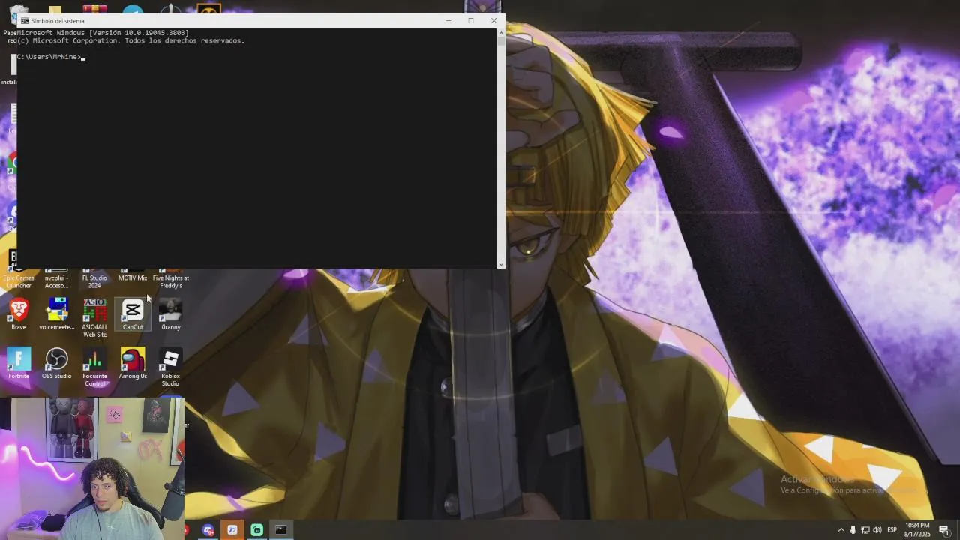
Task: Click the microphone tray icon
Action: 853,529
